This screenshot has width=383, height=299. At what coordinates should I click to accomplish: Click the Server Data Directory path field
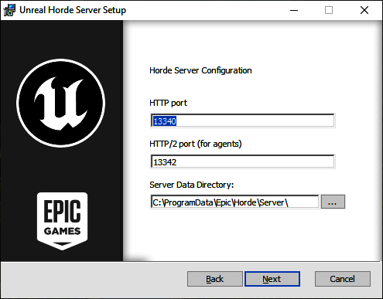234,202
